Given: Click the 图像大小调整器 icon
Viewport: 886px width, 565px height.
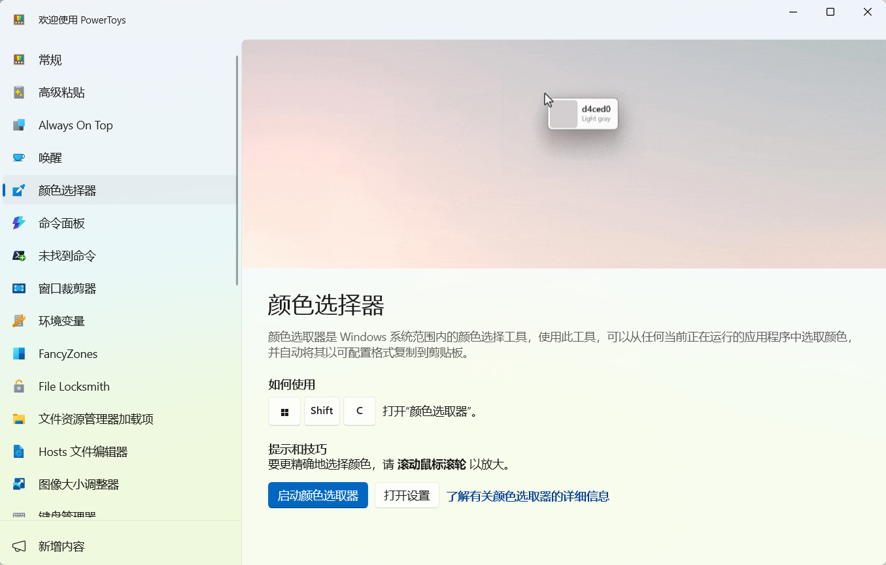Looking at the screenshot, I should coord(19,485).
